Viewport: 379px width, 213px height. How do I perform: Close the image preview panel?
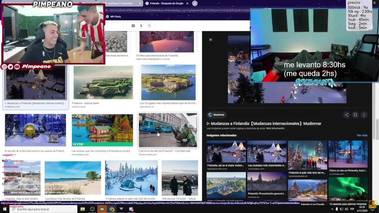click(211, 40)
